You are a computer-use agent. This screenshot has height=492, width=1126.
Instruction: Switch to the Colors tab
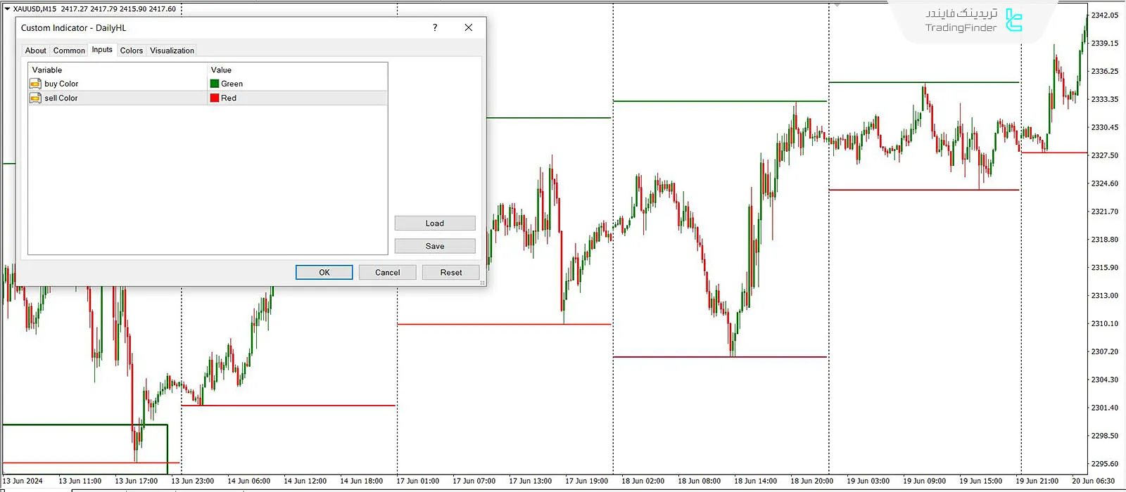pyautogui.click(x=131, y=51)
